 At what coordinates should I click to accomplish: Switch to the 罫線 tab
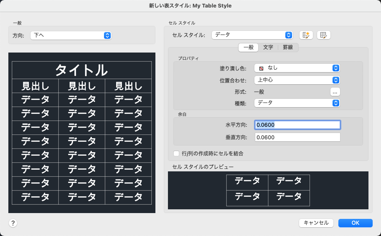tap(288, 47)
